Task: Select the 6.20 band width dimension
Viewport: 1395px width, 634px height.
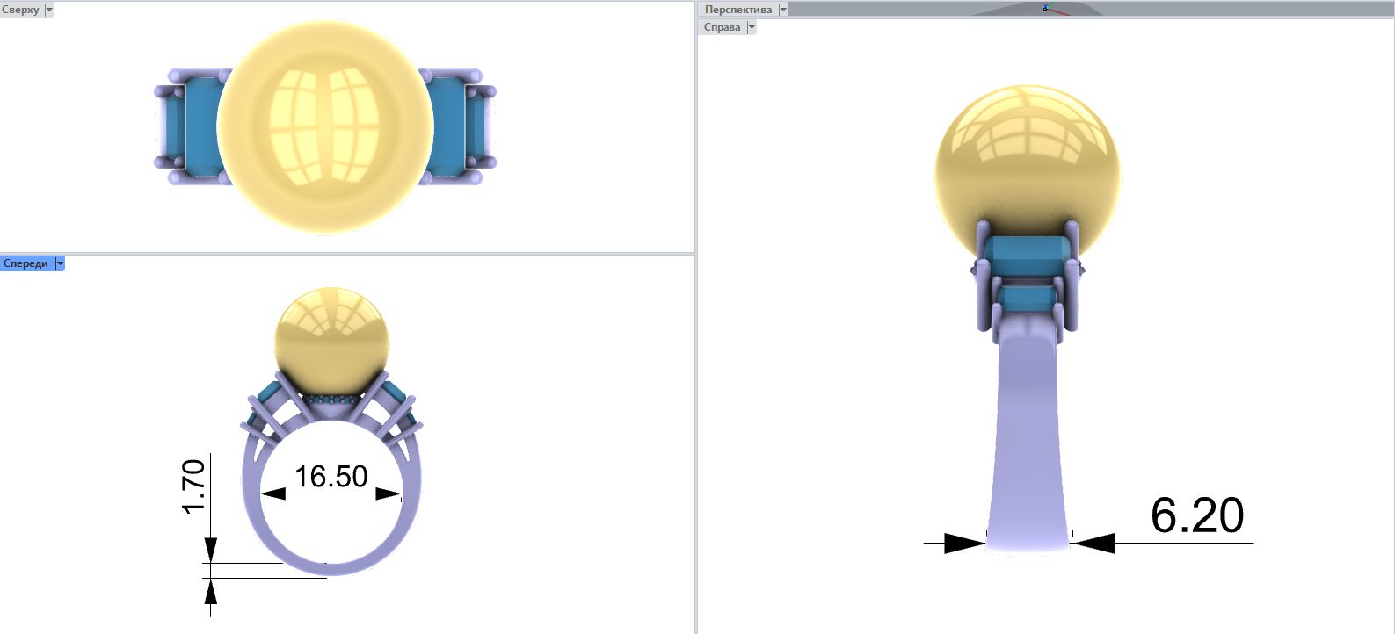Action: point(1197,515)
